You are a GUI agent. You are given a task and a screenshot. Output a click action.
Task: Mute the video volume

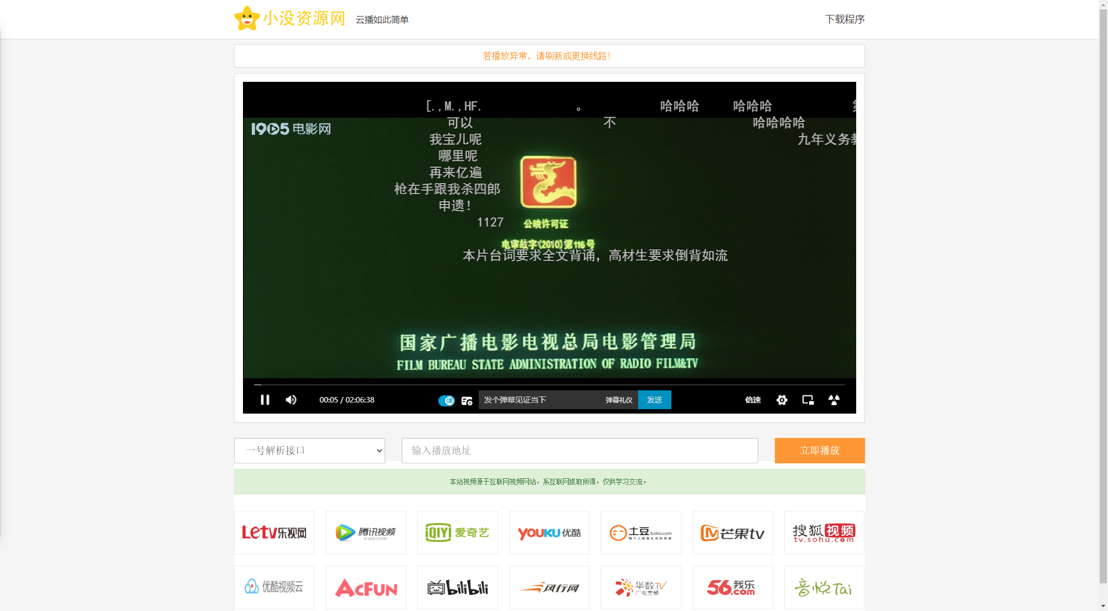coord(291,400)
